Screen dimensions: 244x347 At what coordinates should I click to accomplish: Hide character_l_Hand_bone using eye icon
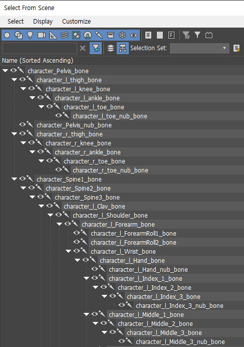86,260
